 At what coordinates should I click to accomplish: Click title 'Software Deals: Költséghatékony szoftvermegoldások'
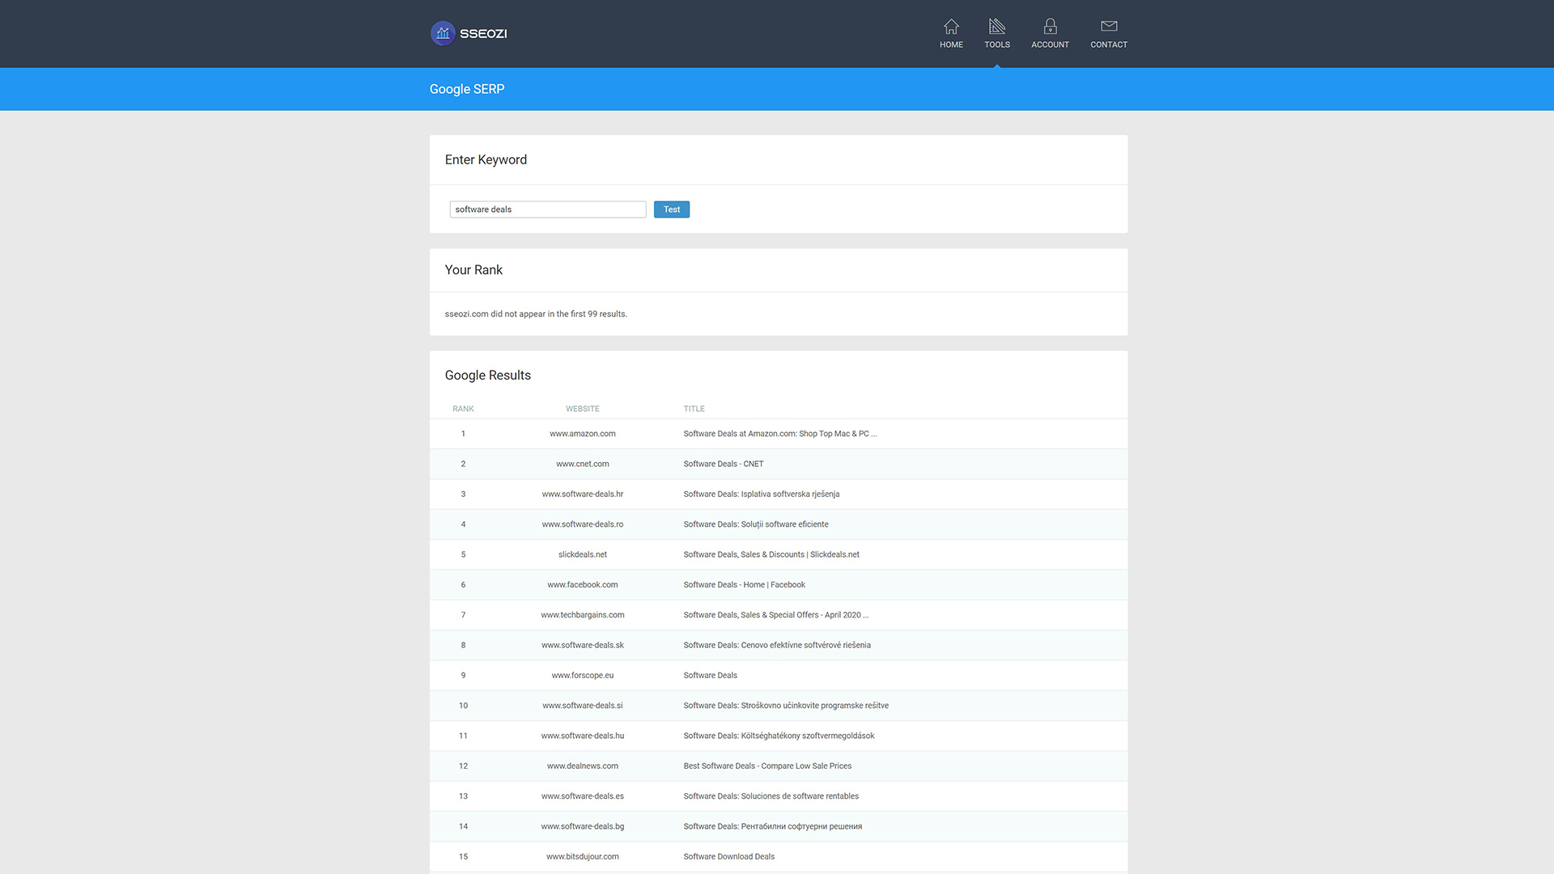(x=779, y=736)
